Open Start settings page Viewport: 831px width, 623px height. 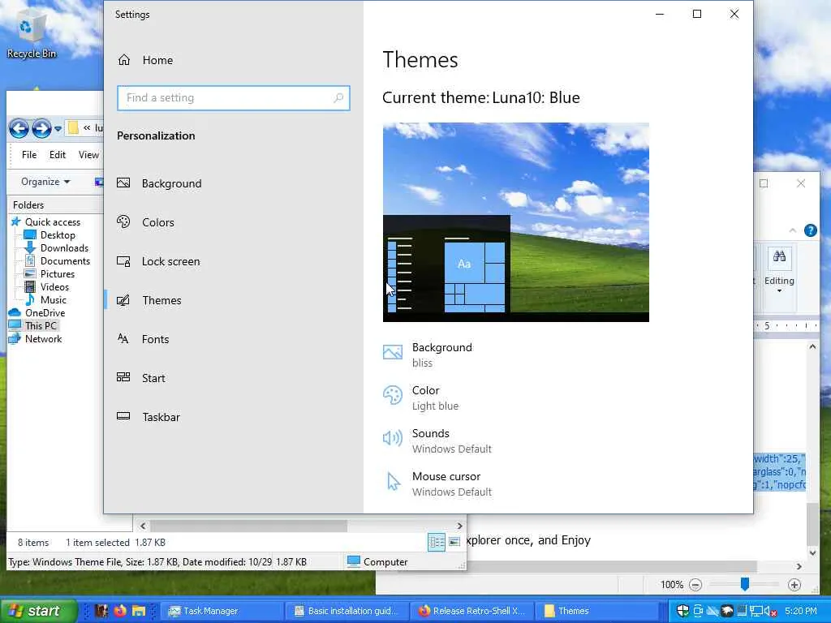141,378
